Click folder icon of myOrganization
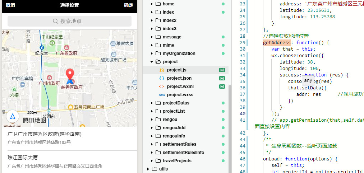The height and width of the screenshot is (173, 364). pyautogui.click(x=158, y=53)
